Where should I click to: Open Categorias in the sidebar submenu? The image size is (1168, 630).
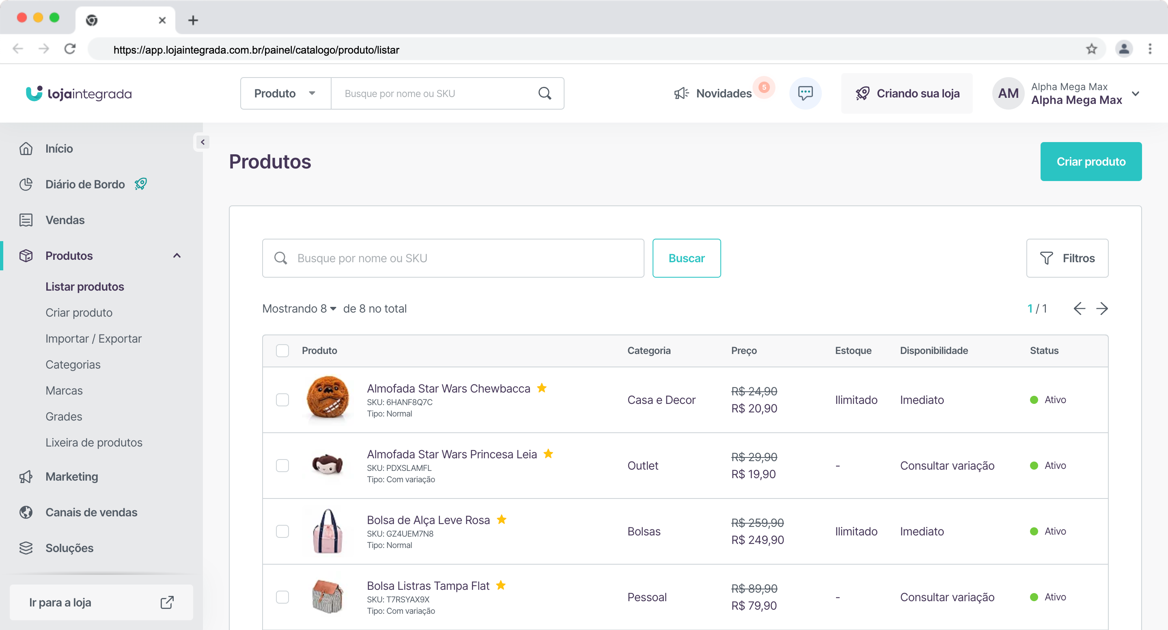pos(73,365)
